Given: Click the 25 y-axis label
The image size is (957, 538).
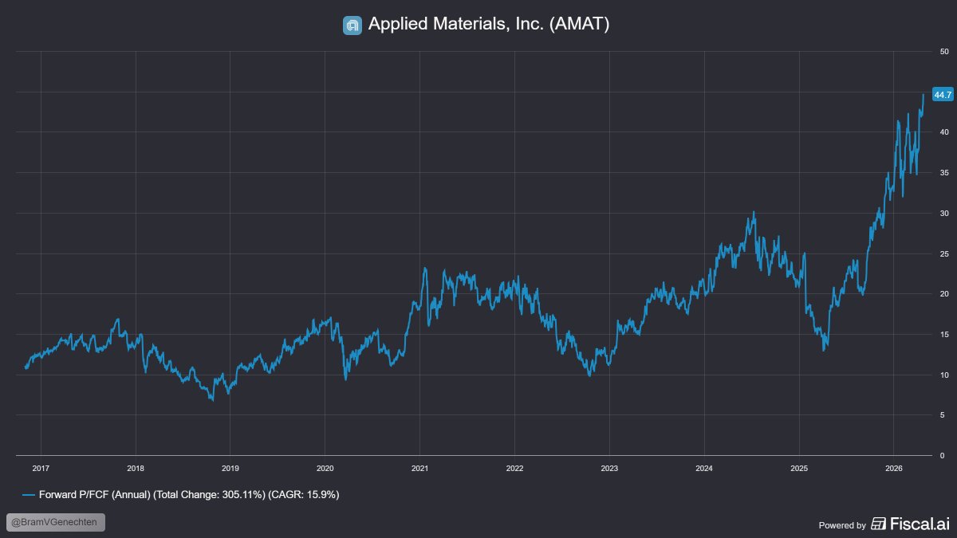Looking at the screenshot, I should click(945, 253).
